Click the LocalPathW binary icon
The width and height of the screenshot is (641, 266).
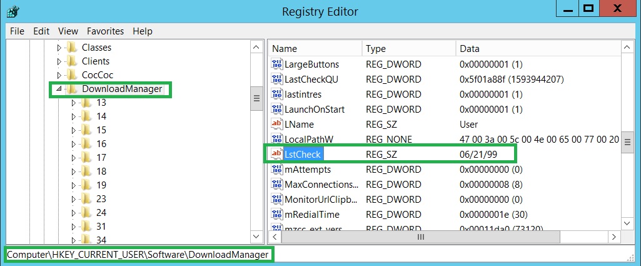[x=277, y=139]
